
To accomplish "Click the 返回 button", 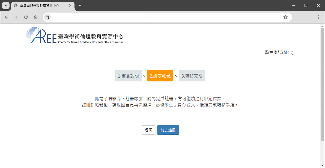I will point(148,130).
